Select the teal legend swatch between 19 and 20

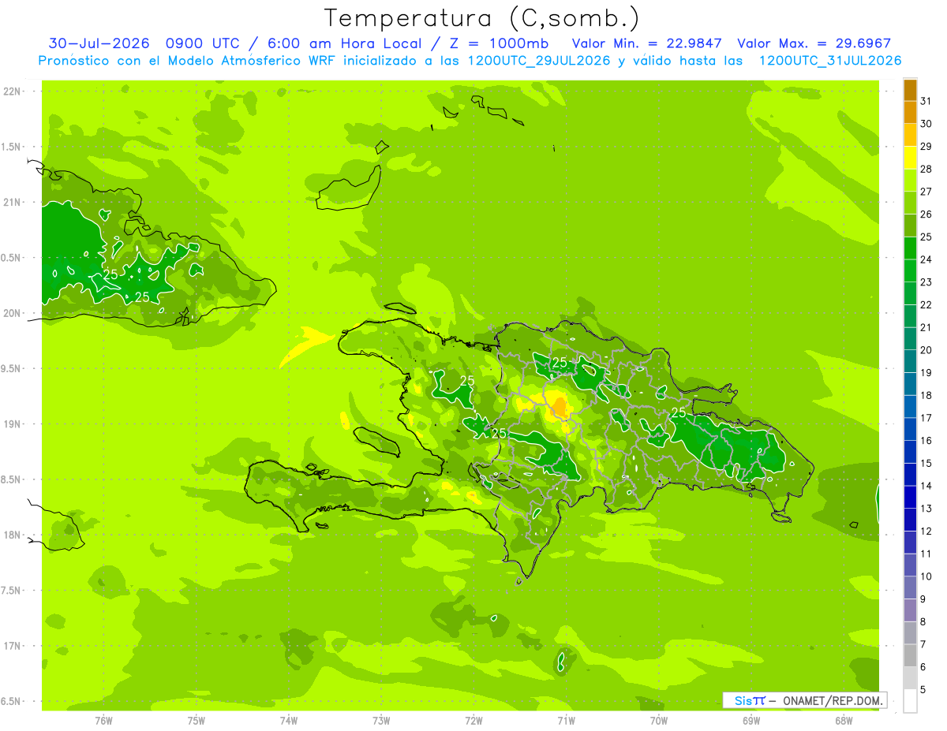pyautogui.click(x=910, y=362)
